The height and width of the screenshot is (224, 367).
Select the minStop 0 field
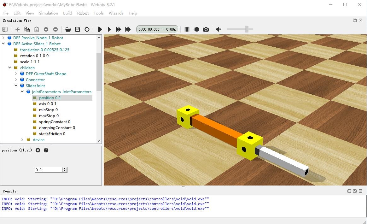49,110
